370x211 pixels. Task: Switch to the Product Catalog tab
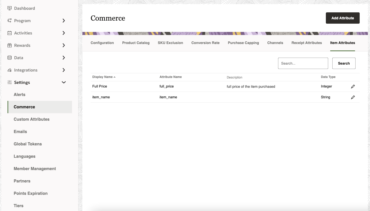136,43
